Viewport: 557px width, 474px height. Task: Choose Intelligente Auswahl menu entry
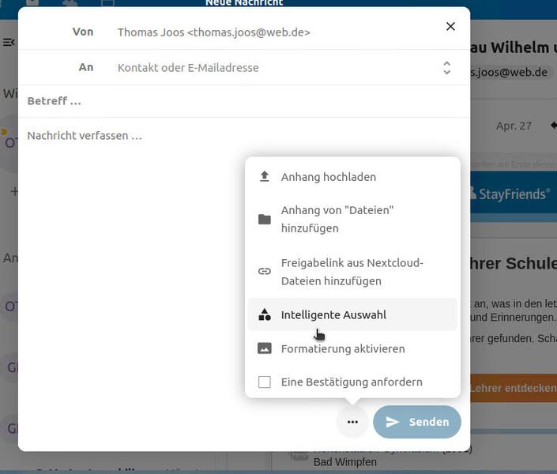[x=352, y=314]
